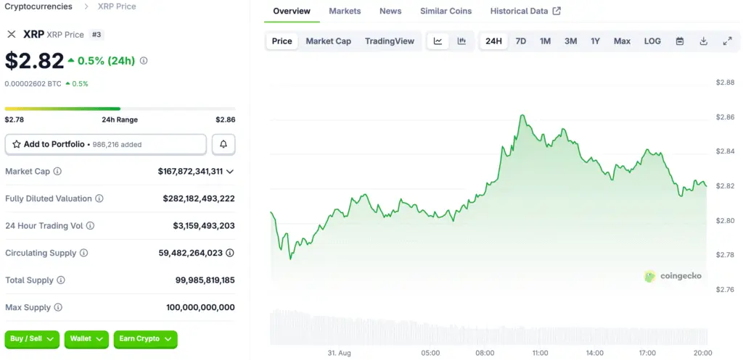Select the 7D time range
Screen dimensions: 743x360
(x=521, y=41)
